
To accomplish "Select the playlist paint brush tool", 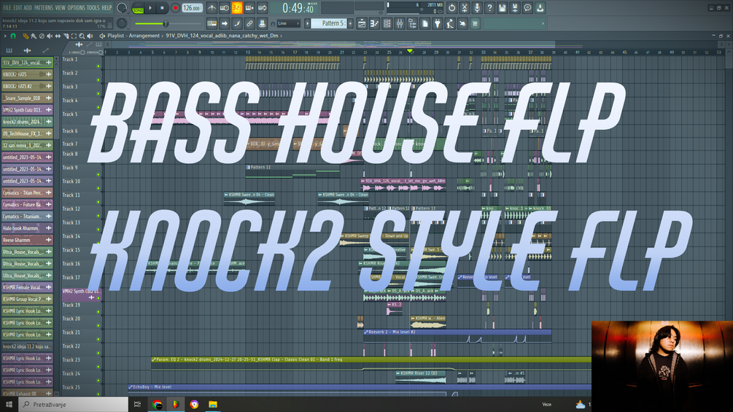I will pyautogui.click(x=34, y=36).
